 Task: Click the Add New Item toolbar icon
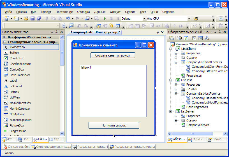click(17, 18)
